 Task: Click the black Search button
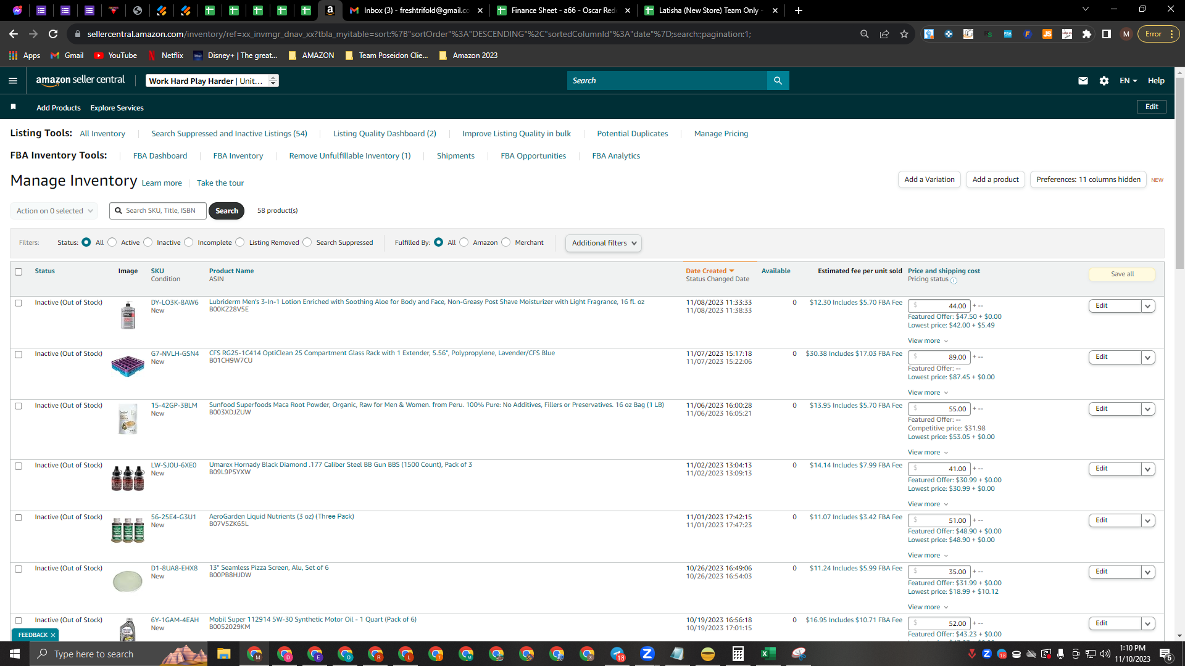point(227,211)
